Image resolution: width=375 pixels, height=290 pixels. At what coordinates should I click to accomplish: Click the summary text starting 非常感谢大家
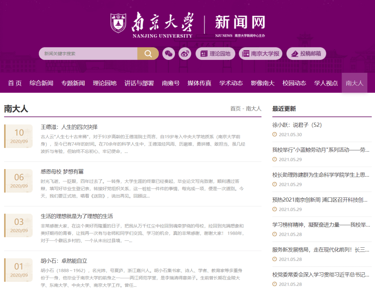tap(142, 233)
